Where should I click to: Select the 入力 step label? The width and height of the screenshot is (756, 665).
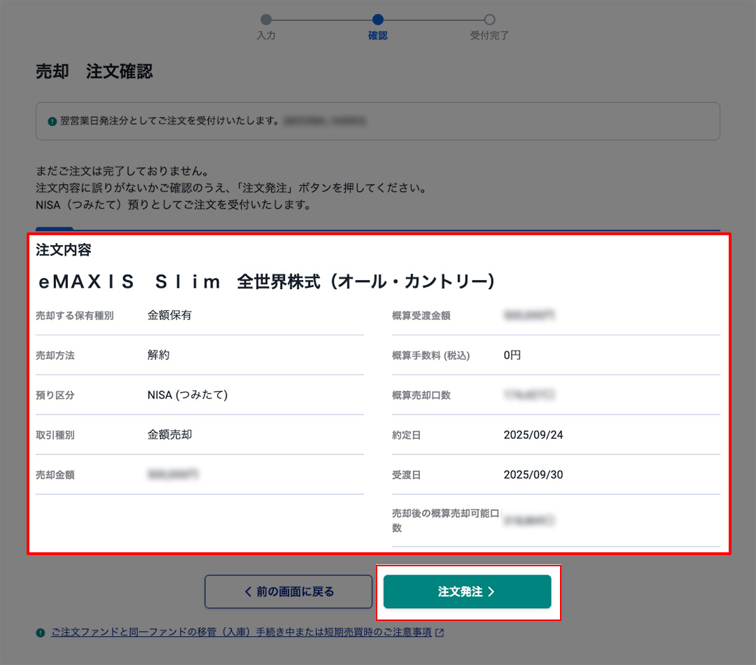266,36
